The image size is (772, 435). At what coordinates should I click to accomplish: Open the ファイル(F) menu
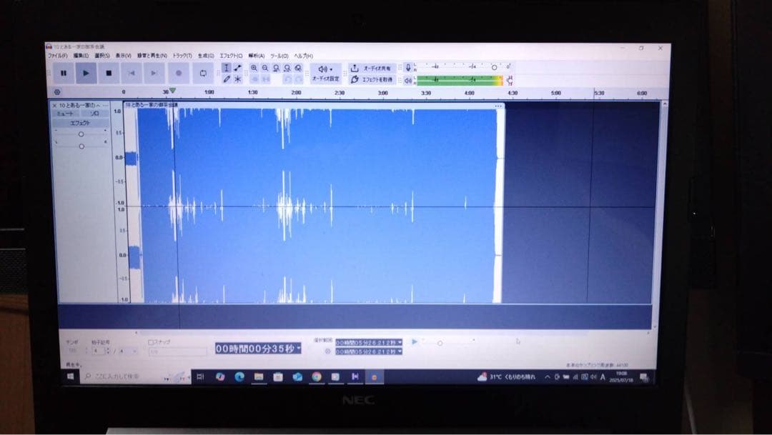(x=57, y=56)
